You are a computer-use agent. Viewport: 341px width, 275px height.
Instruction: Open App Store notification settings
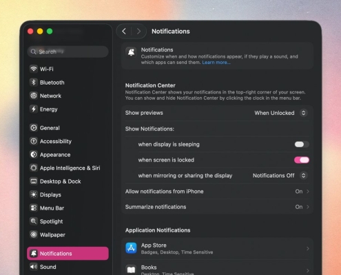(x=217, y=249)
